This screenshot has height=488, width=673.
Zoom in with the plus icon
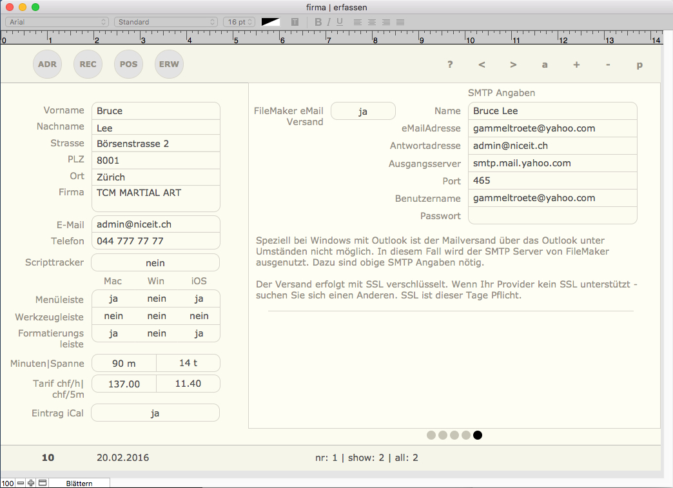pos(31,483)
